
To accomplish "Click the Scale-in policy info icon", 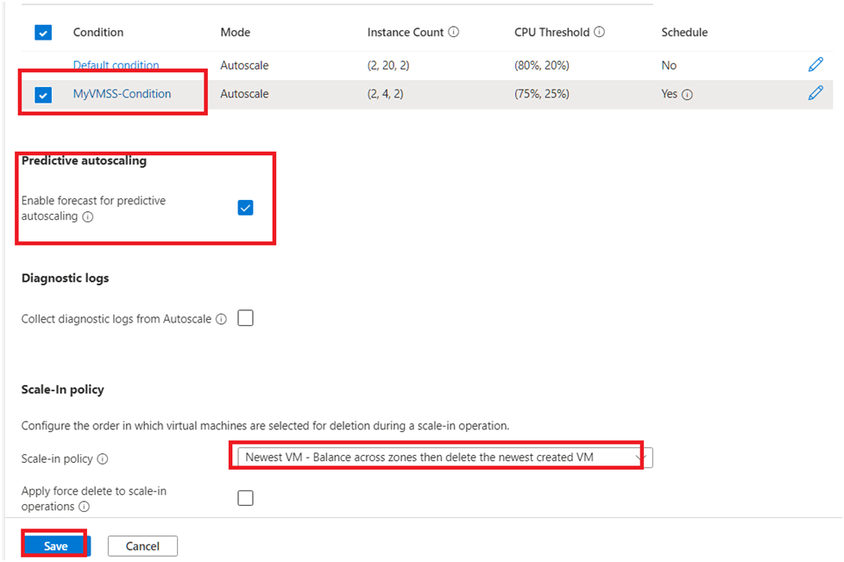I will click(103, 459).
